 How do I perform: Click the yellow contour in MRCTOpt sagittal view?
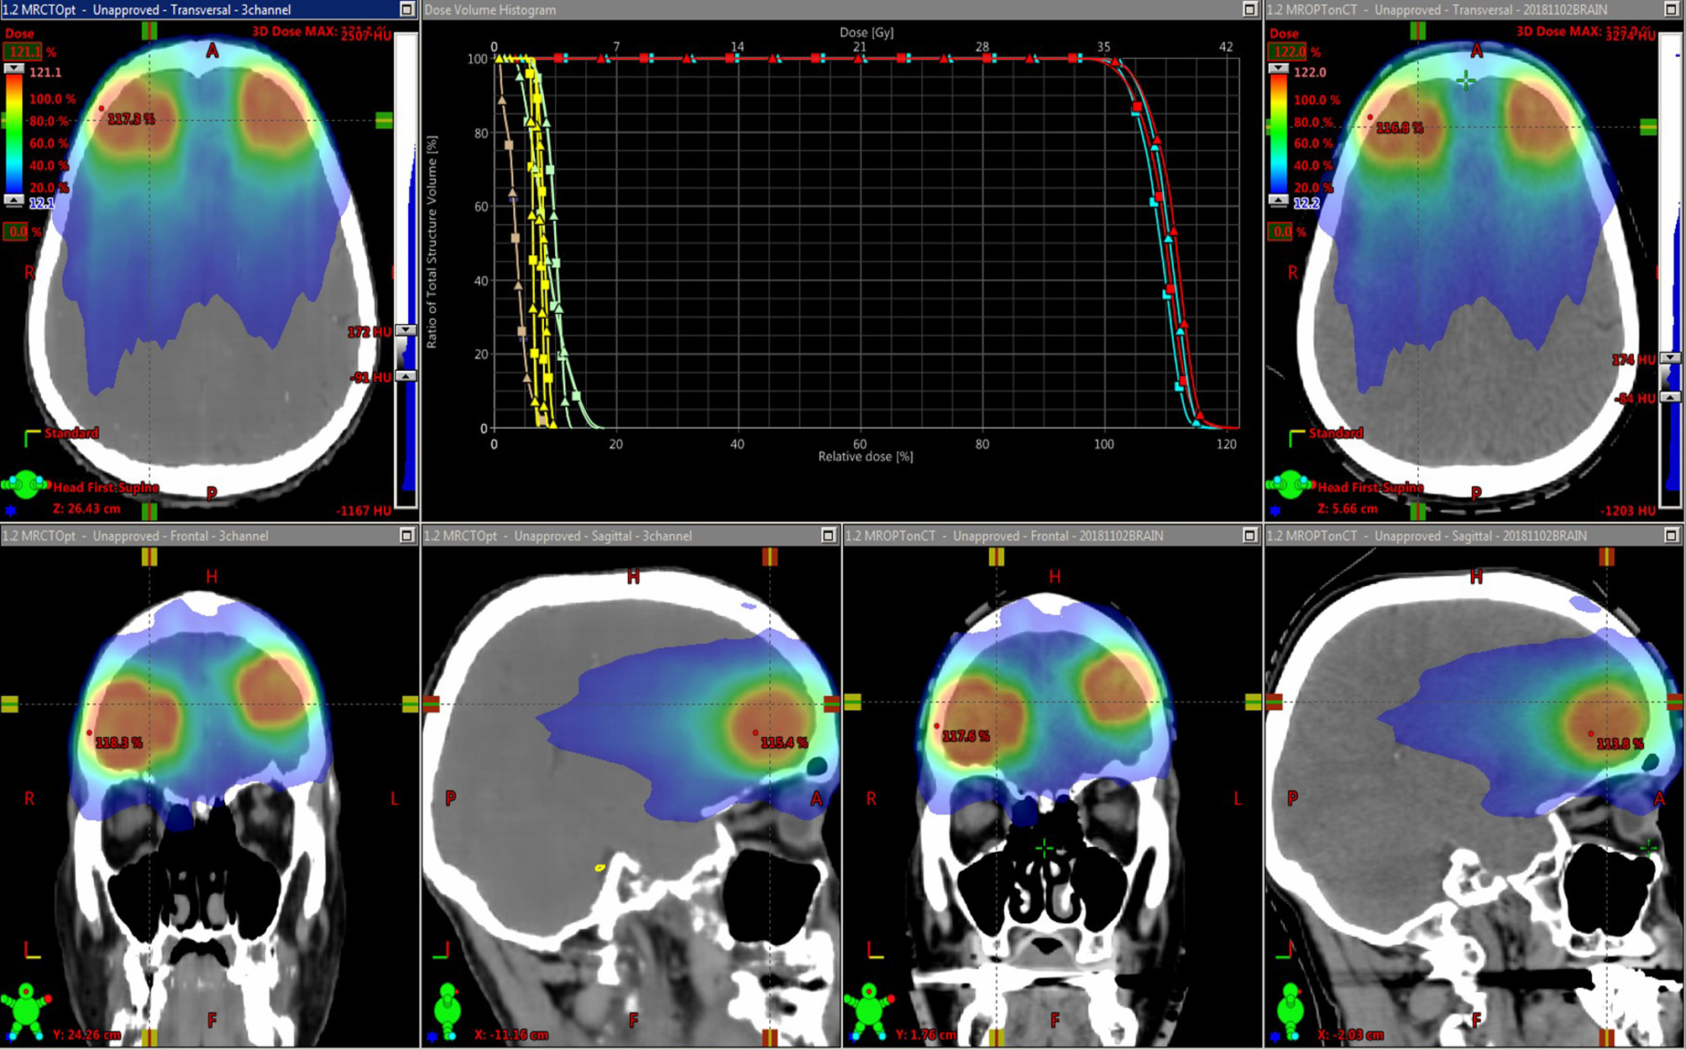tap(600, 867)
